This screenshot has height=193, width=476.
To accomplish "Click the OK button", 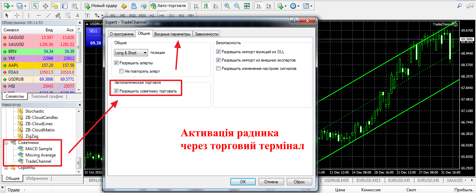I will coord(243,182).
